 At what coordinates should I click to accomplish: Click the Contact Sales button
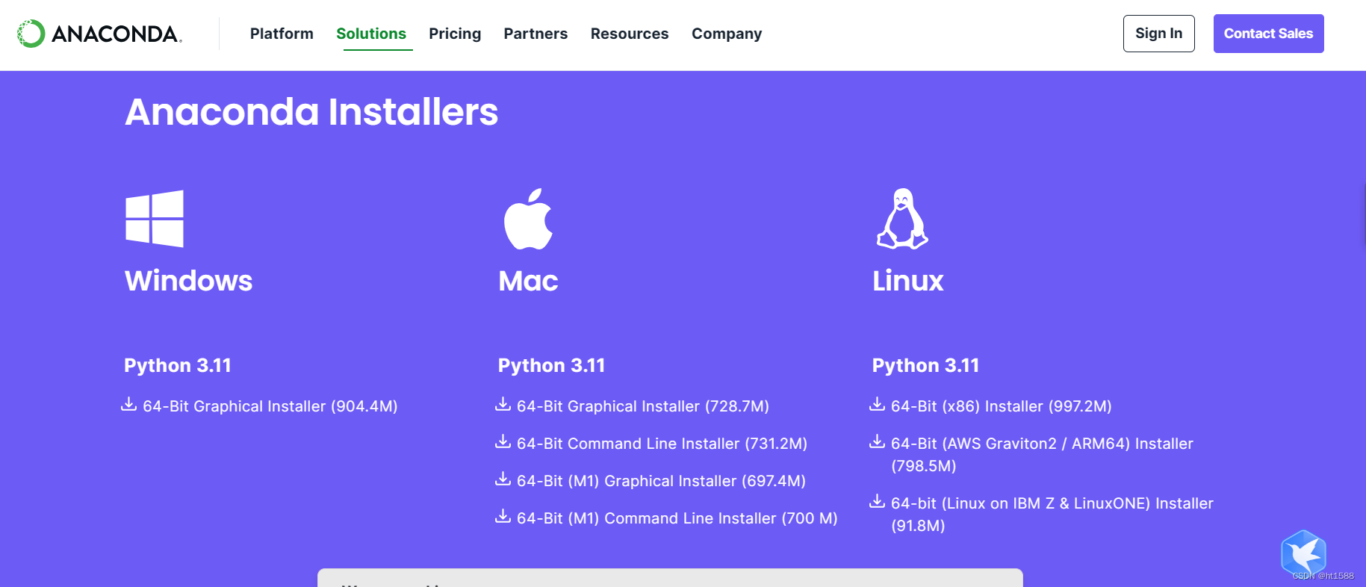point(1268,34)
